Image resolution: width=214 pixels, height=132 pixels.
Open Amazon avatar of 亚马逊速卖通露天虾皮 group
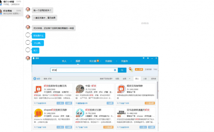[x=121, y=113]
